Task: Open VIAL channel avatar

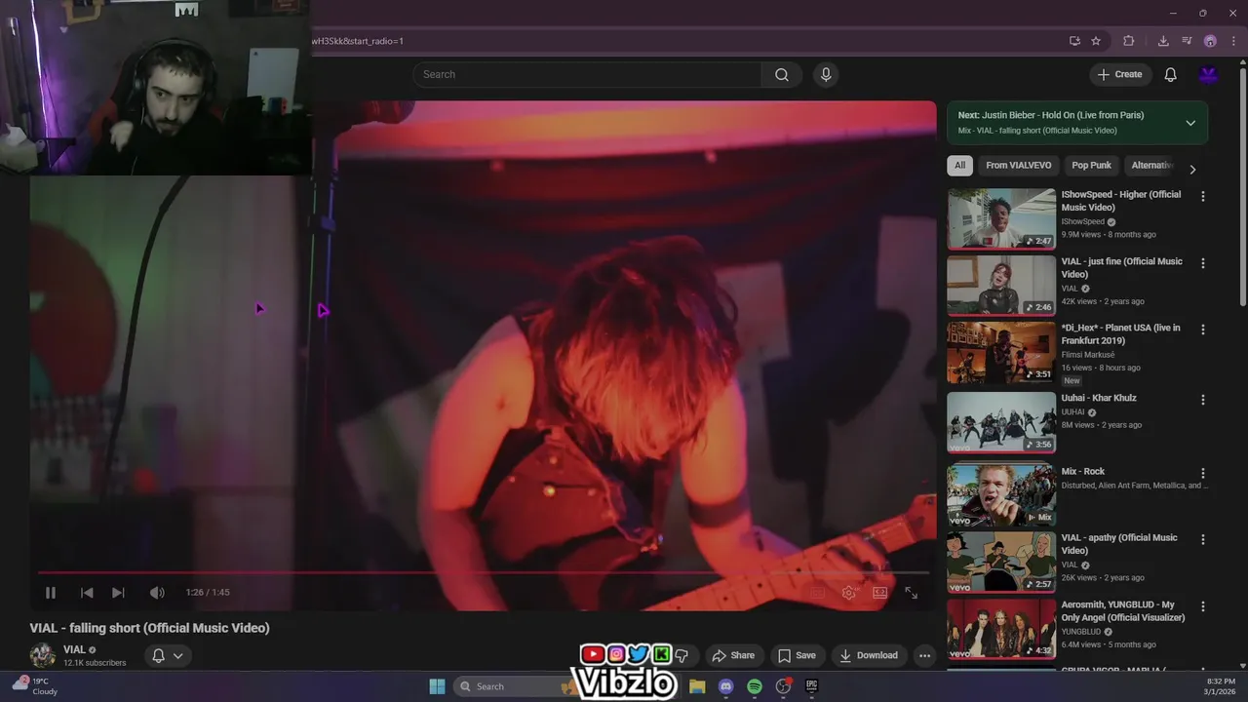Action: click(43, 655)
